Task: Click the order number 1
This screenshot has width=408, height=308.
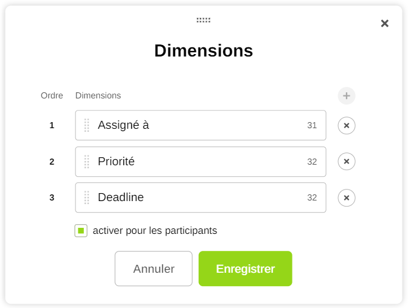Action: click(x=52, y=125)
